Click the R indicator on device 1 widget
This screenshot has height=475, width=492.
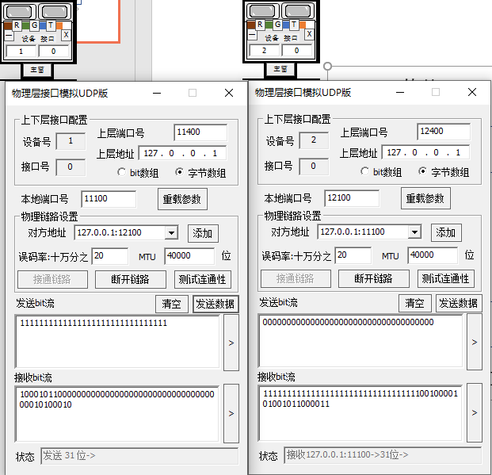(17, 25)
